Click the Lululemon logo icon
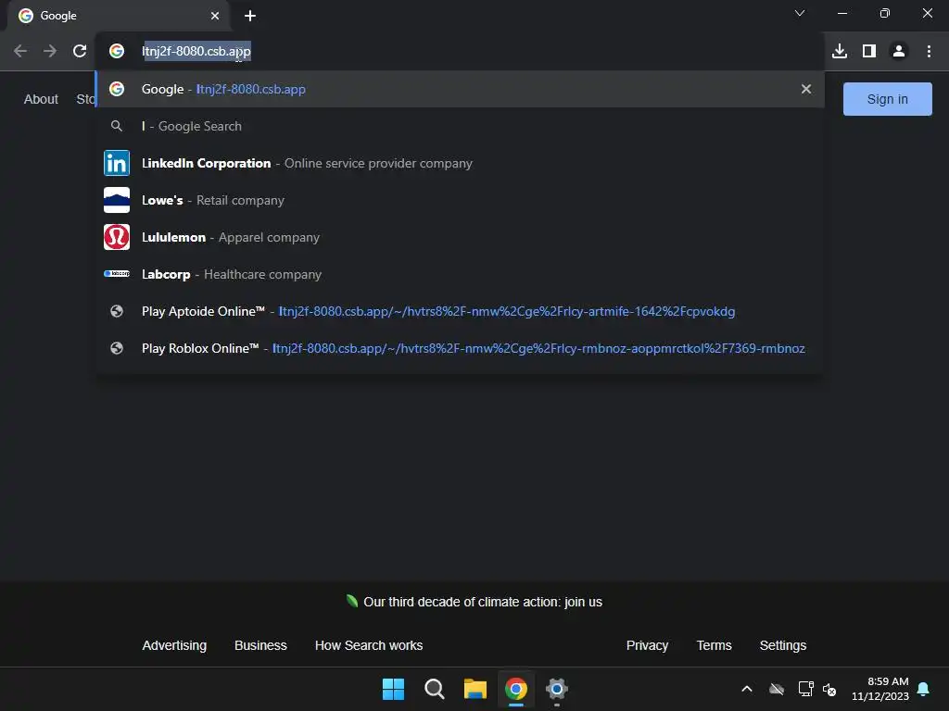This screenshot has width=949, height=711. (x=117, y=237)
